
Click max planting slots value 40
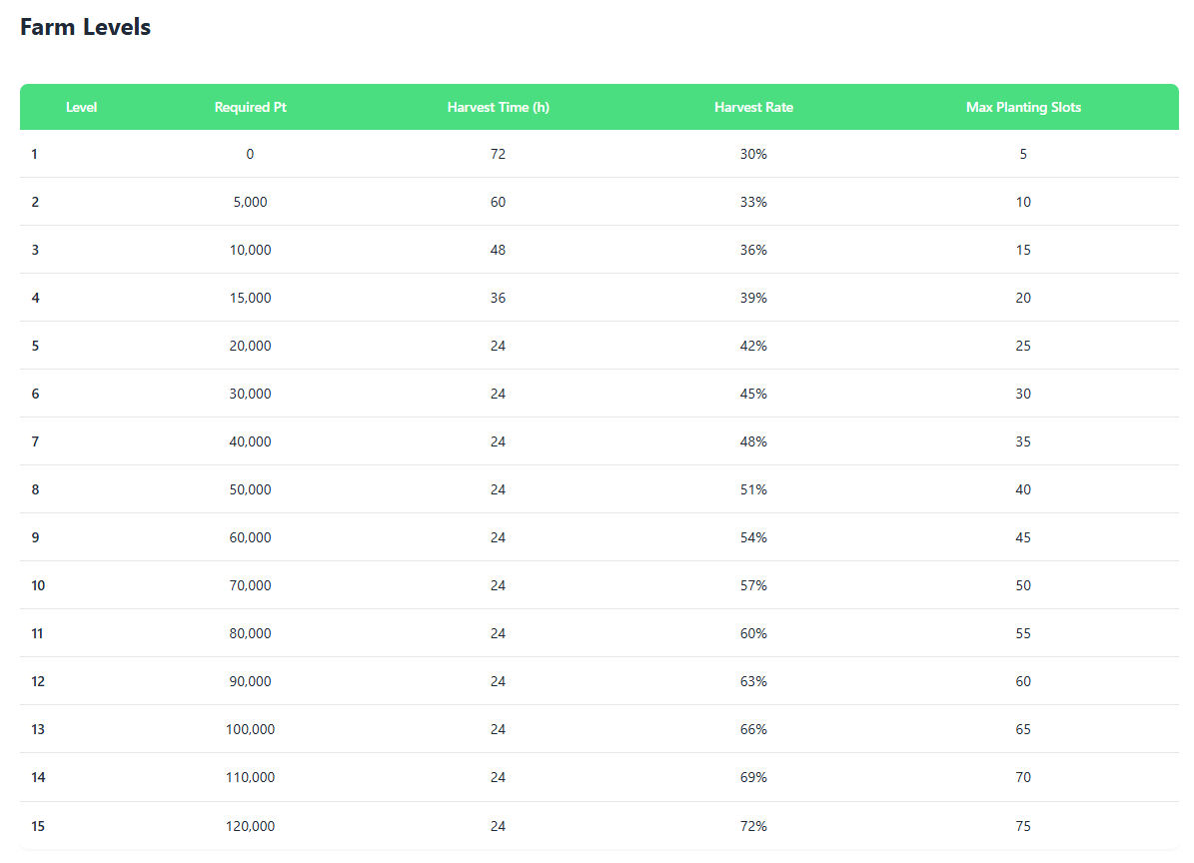pyautogui.click(x=1023, y=489)
